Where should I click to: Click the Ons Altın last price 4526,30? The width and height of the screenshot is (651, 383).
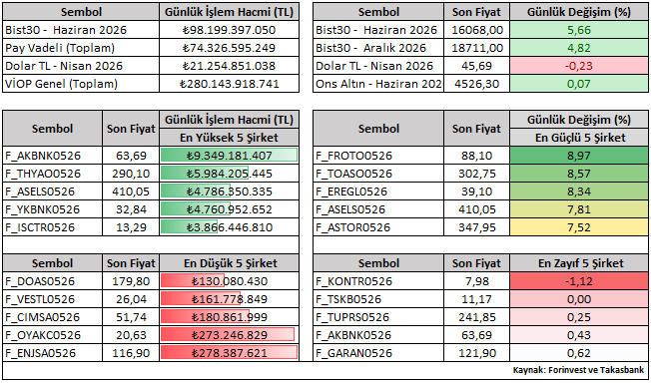pos(476,84)
